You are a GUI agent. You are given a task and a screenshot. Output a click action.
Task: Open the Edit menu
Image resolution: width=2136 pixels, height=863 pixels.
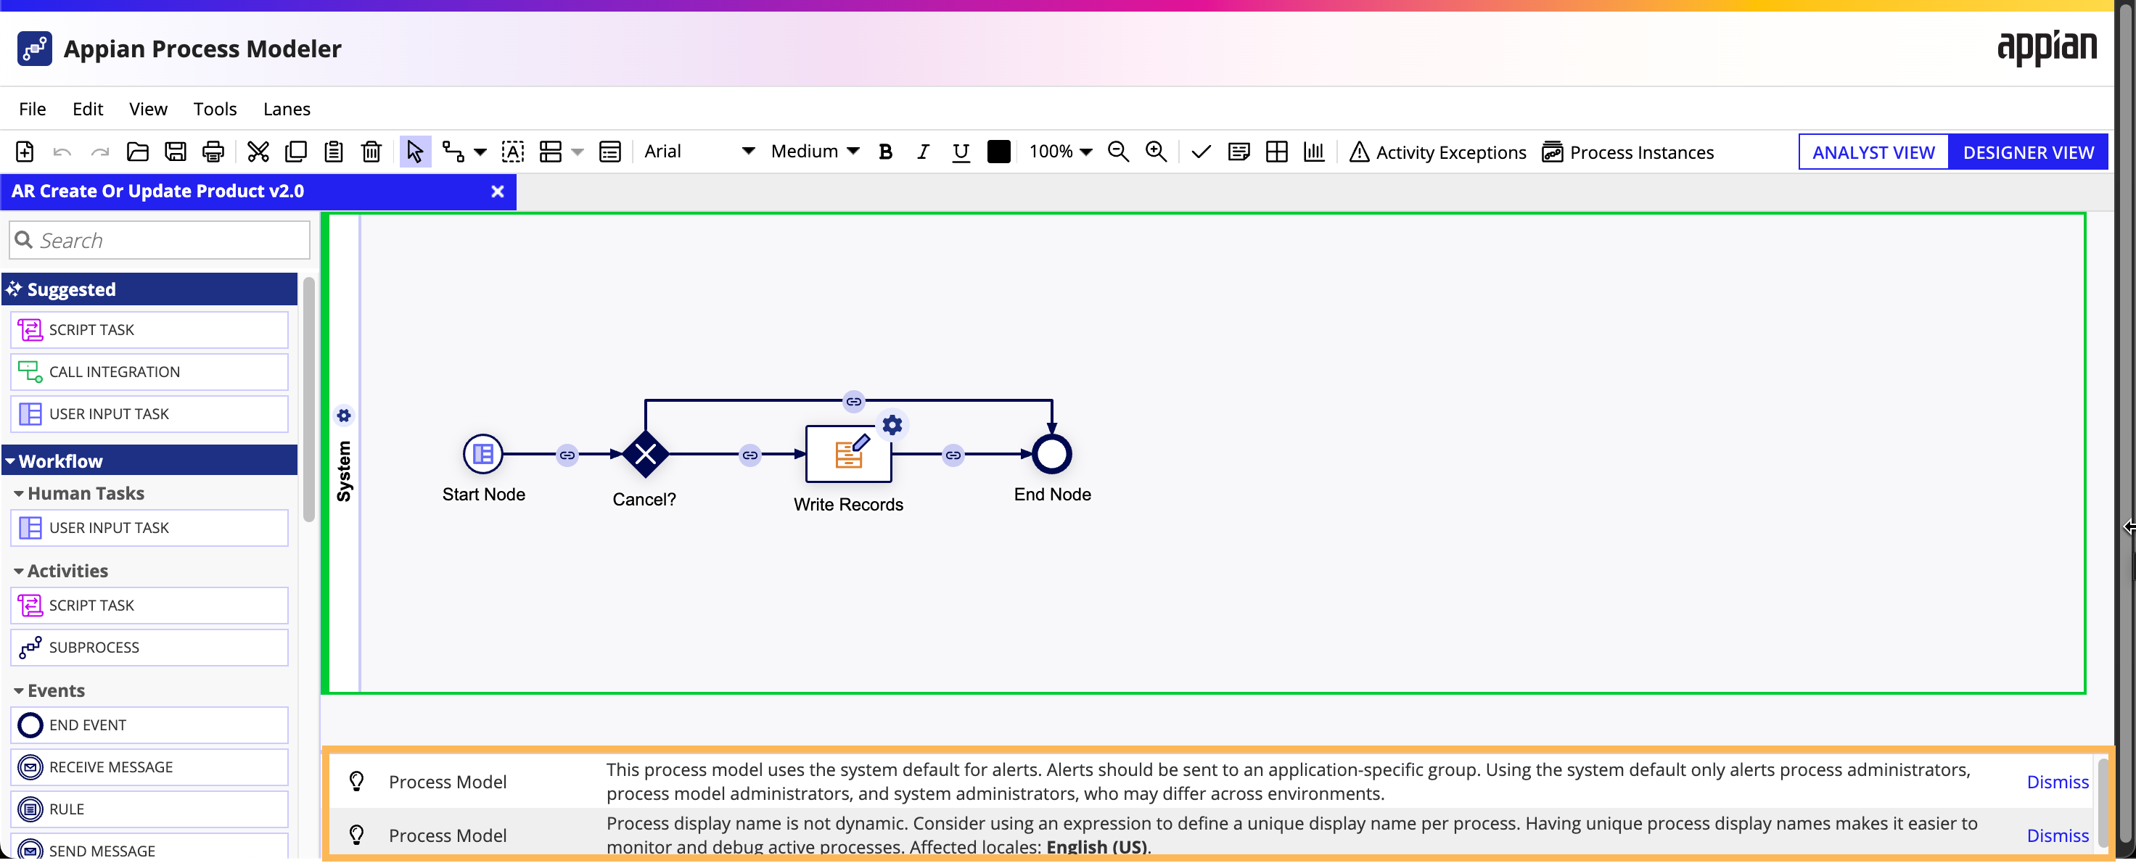pos(87,109)
